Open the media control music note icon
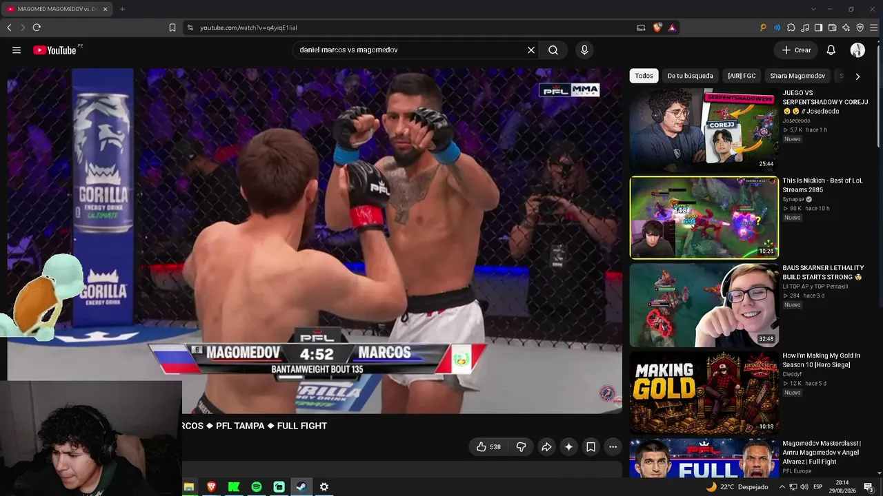The image size is (883, 496). (x=805, y=28)
